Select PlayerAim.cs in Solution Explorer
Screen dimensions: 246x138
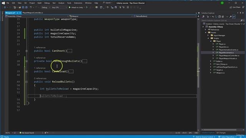click(x=224, y=47)
